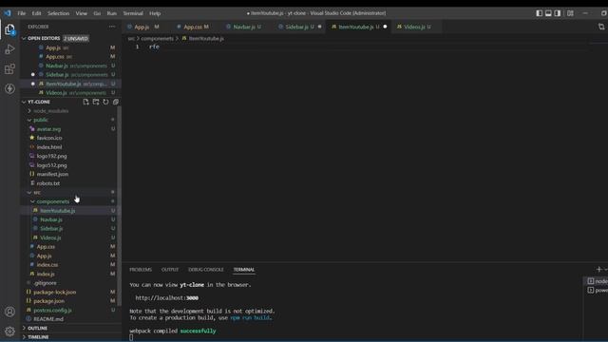Open avatar.svg in the file tree
This screenshot has height=342, width=608.
pyautogui.click(x=48, y=129)
